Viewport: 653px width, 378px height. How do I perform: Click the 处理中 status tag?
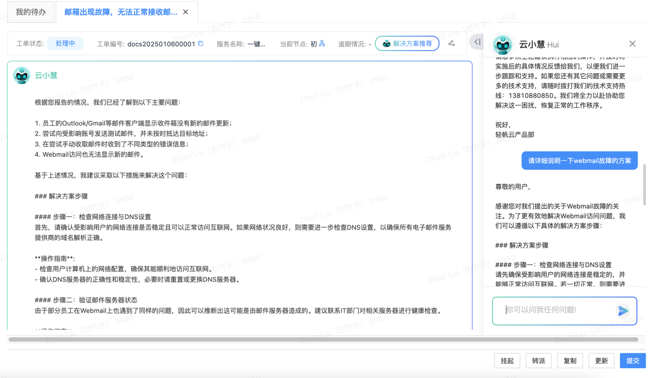point(65,43)
